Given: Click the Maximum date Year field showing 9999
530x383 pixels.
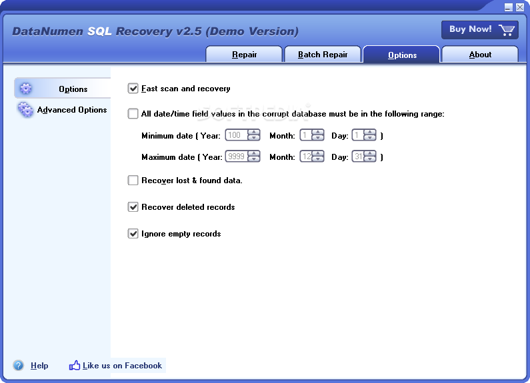Looking at the screenshot, I should pos(237,157).
